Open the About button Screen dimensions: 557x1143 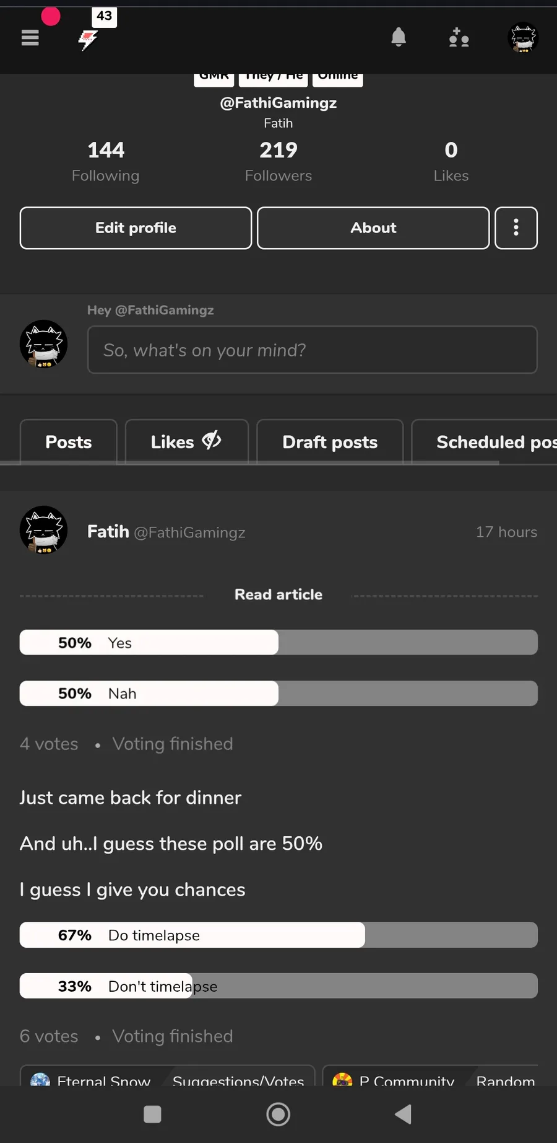coord(373,227)
